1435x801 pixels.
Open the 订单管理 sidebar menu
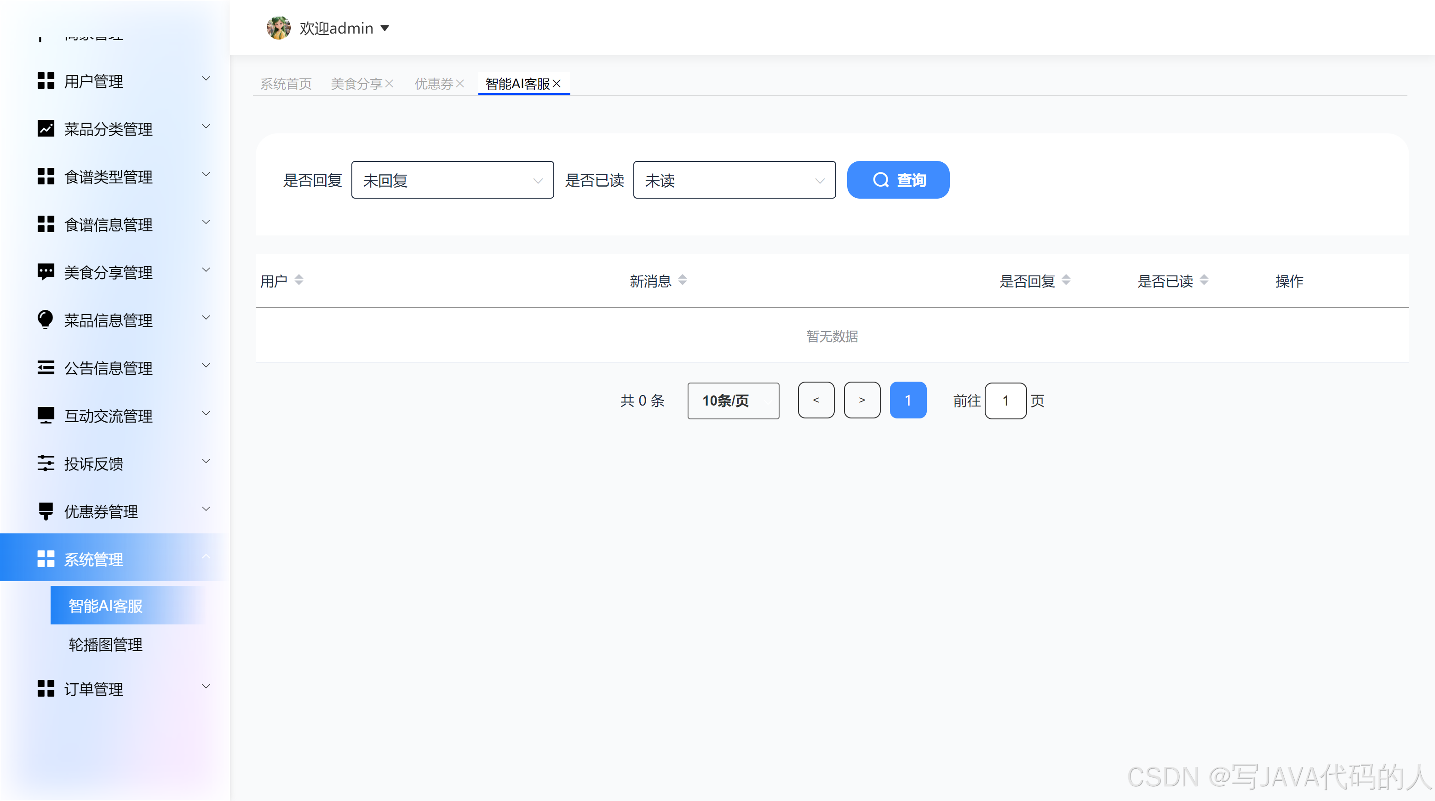pyautogui.click(x=115, y=688)
